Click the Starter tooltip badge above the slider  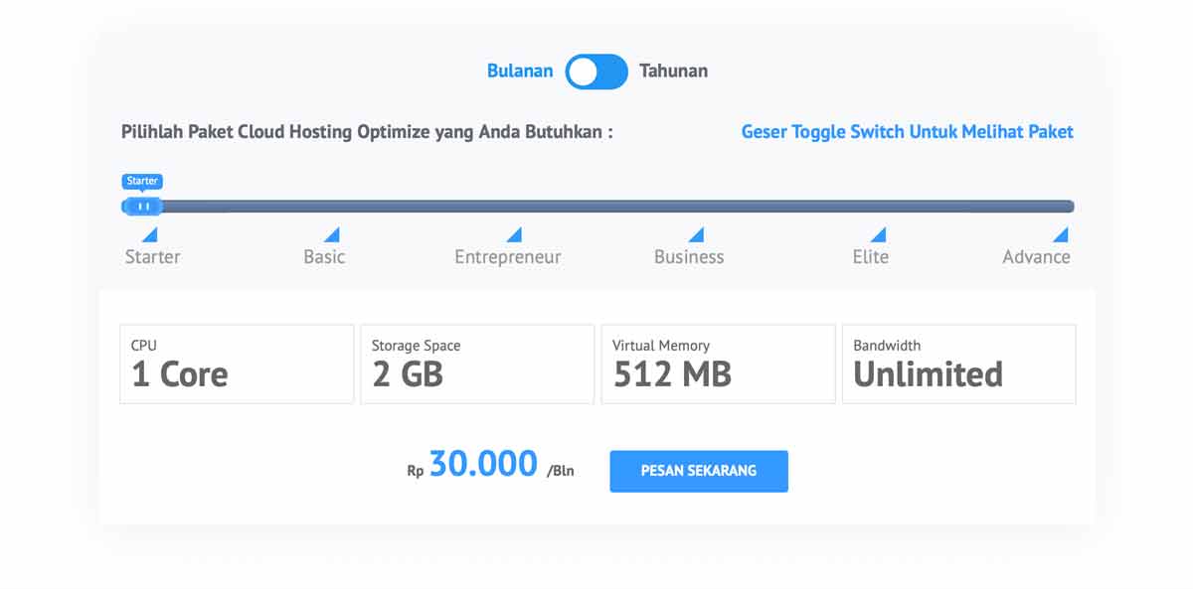(141, 181)
